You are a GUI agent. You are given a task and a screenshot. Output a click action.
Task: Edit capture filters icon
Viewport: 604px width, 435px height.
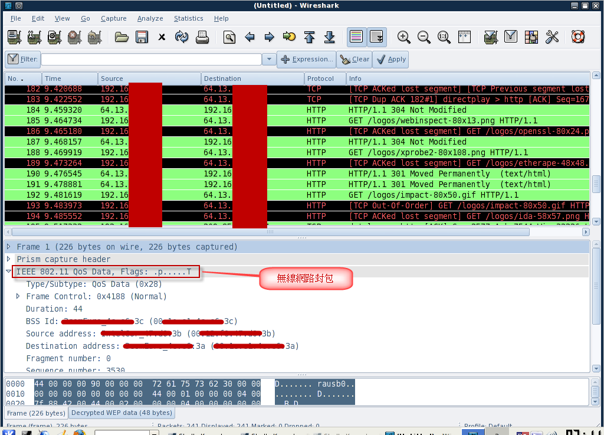click(x=491, y=37)
